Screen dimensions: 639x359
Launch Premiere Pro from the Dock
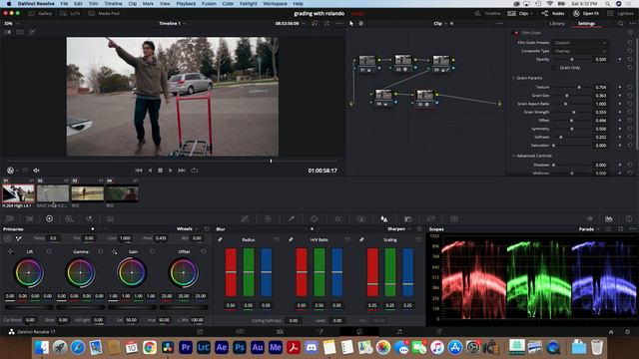pyautogui.click(x=185, y=347)
